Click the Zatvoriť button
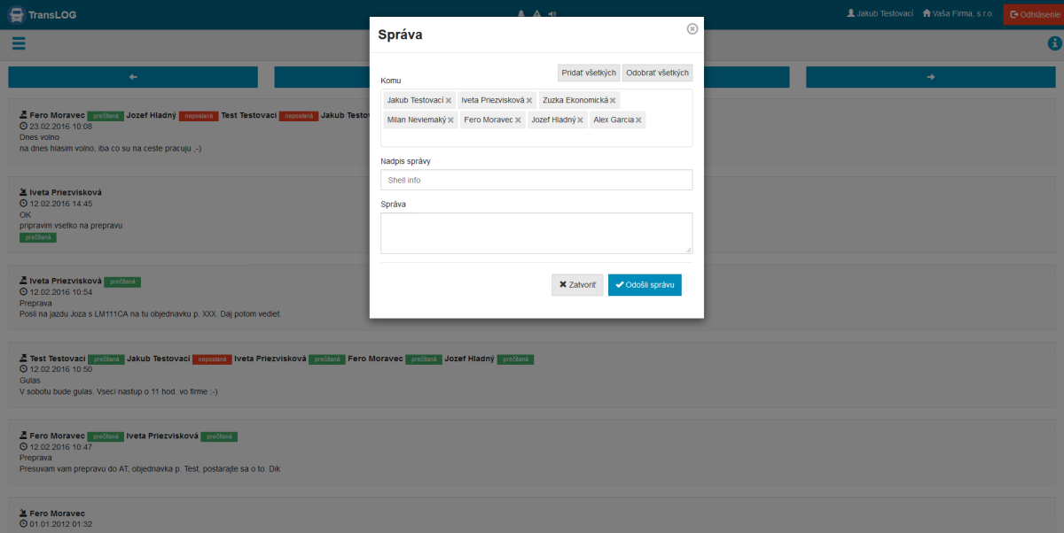This screenshot has width=1064, height=533. click(x=577, y=284)
